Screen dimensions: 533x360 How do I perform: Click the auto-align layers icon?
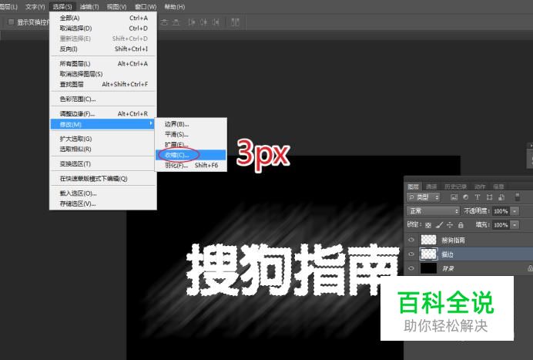coord(235,22)
